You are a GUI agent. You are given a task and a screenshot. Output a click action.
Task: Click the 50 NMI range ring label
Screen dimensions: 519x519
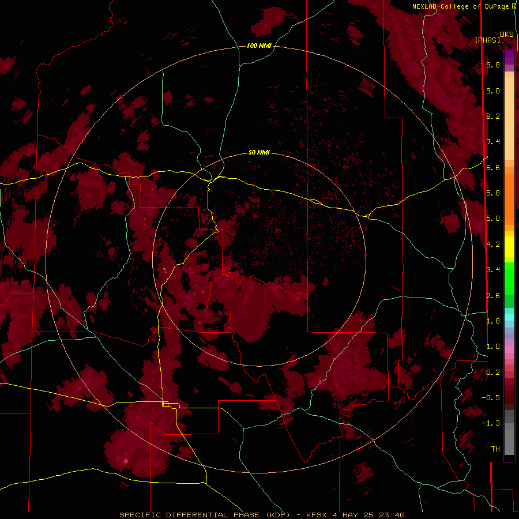(259, 152)
